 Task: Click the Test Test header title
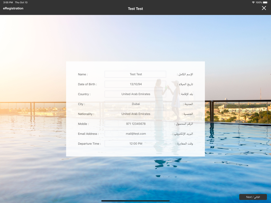(135, 9)
